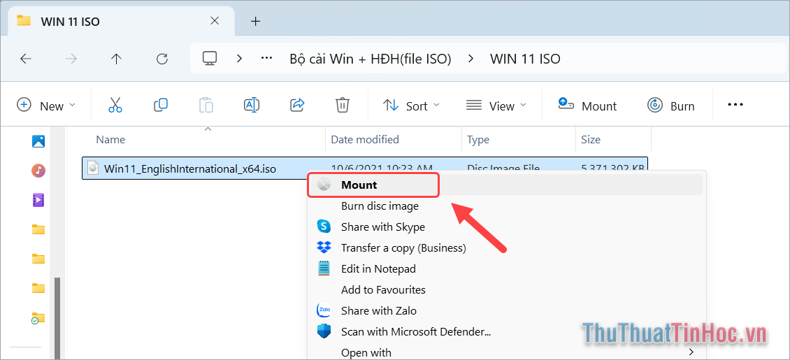This screenshot has height=360, width=790.
Task: Click the This PC monitor icon in address bar
Action: click(x=210, y=59)
